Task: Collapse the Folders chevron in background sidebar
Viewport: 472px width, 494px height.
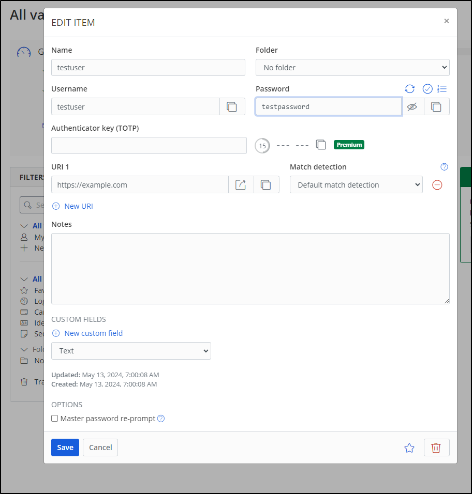Action: coord(24,349)
